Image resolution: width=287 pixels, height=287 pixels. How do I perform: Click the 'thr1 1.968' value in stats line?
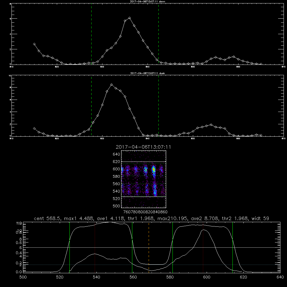coord(141,218)
